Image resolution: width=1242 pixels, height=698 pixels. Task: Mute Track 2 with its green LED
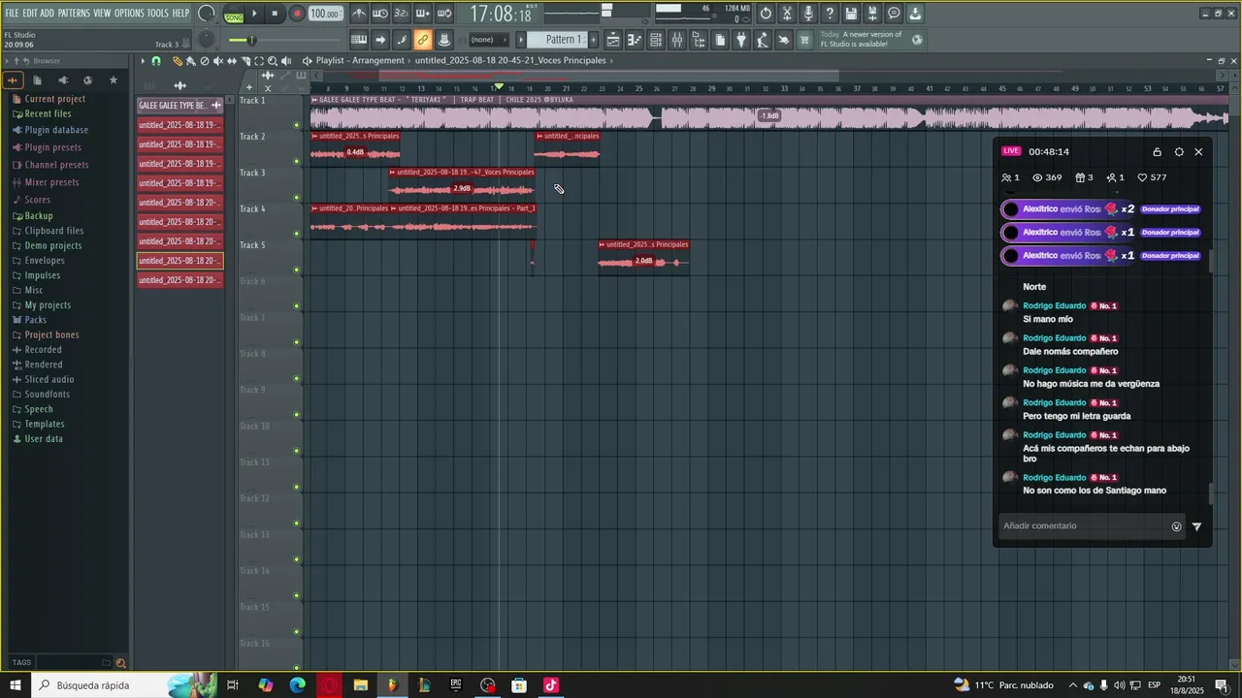pyautogui.click(x=297, y=161)
